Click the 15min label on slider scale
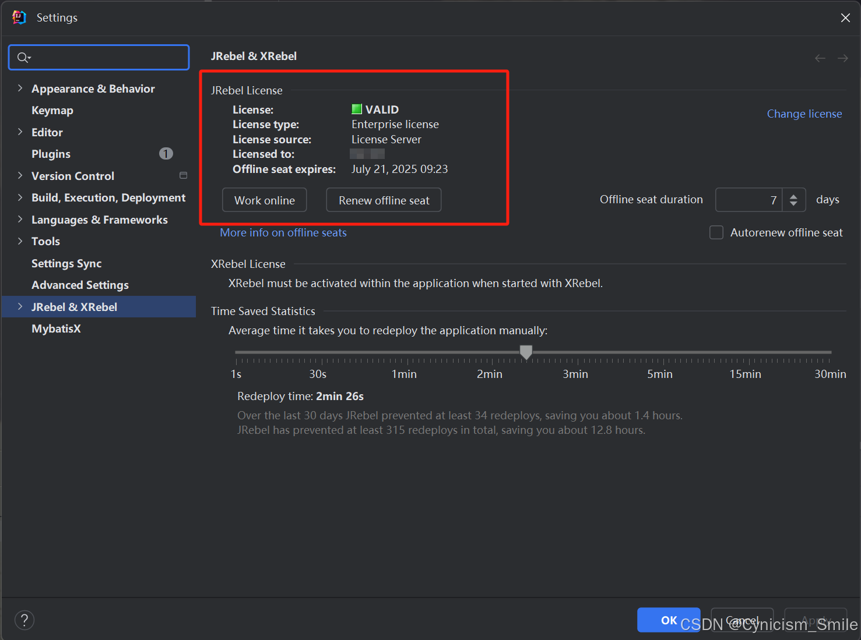This screenshot has height=640, width=861. point(745,374)
